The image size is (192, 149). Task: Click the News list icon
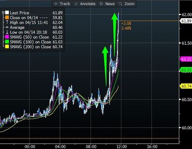pos(101,4)
